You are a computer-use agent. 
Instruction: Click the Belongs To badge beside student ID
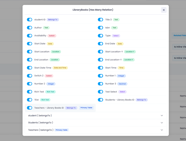click(x=53, y=20)
